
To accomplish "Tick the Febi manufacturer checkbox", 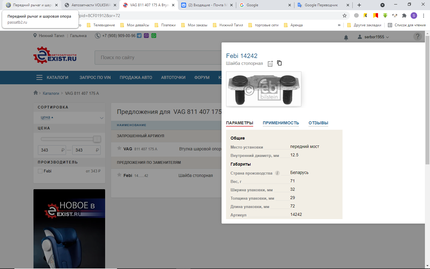I will click(40, 171).
